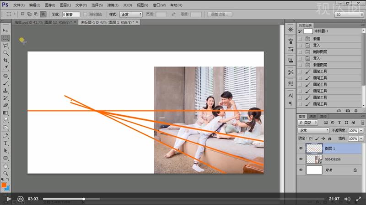Create new snapshot using camera icon
Screen dimensions: 366x205
[x=348, y=110]
